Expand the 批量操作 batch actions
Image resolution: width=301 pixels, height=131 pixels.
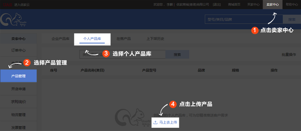289,55
